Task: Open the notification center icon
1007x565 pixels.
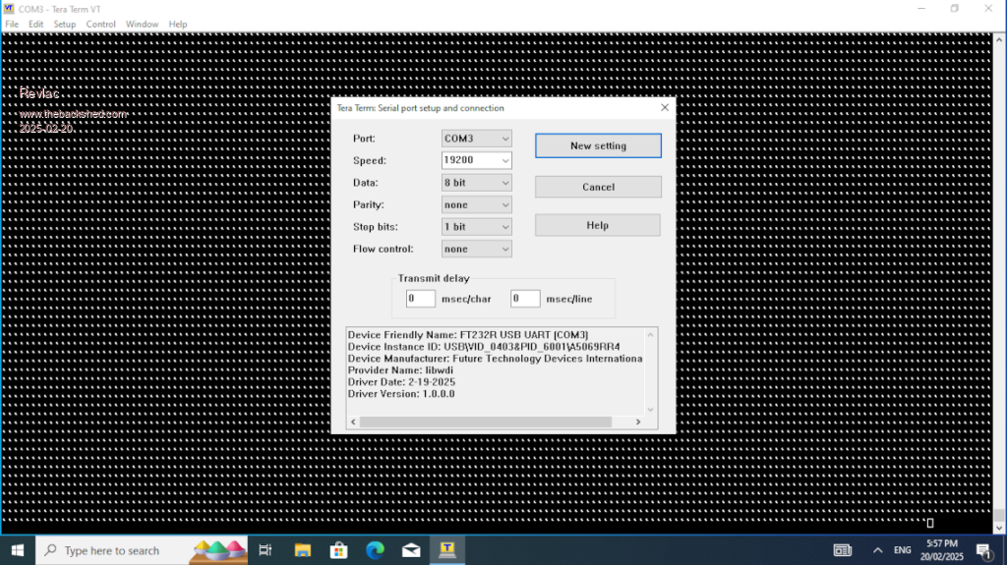Action: tap(983, 550)
